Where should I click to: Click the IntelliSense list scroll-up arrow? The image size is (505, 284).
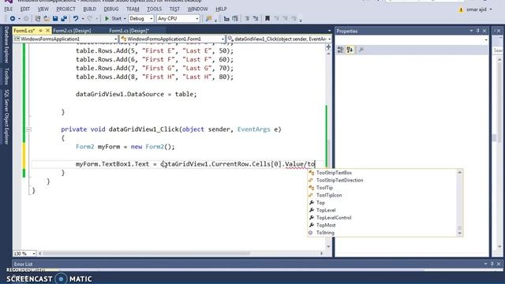459,173
